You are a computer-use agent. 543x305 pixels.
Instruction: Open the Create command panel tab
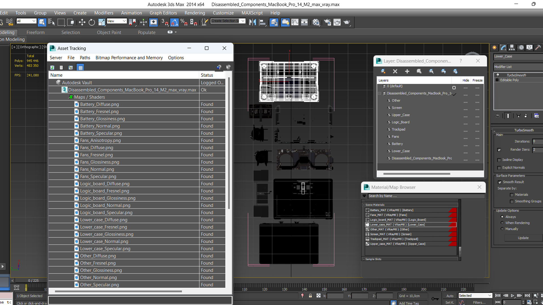(x=494, y=47)
